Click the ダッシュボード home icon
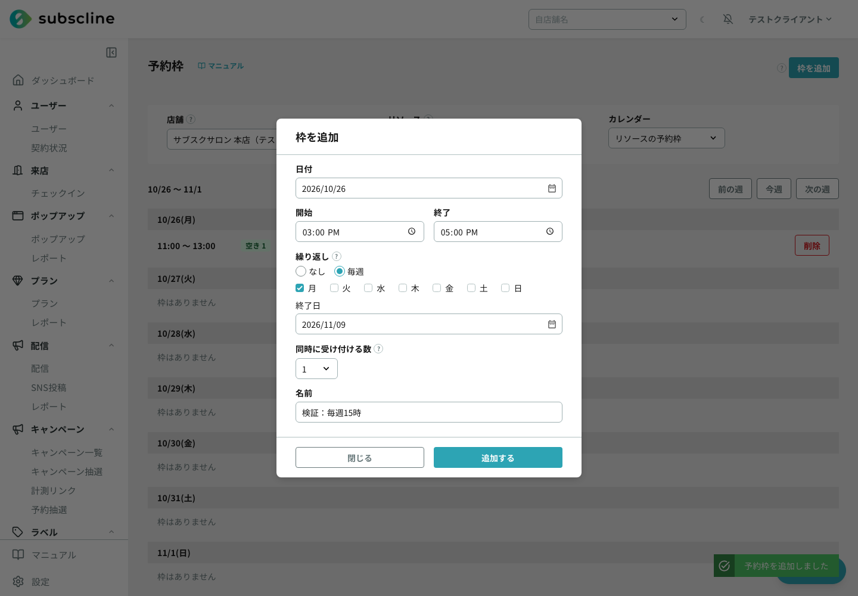Screen dimensions: 858x596 (18, 80)
